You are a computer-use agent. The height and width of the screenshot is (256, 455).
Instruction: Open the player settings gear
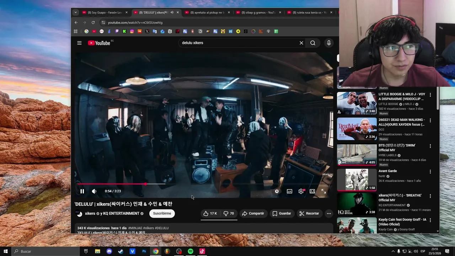301,191
